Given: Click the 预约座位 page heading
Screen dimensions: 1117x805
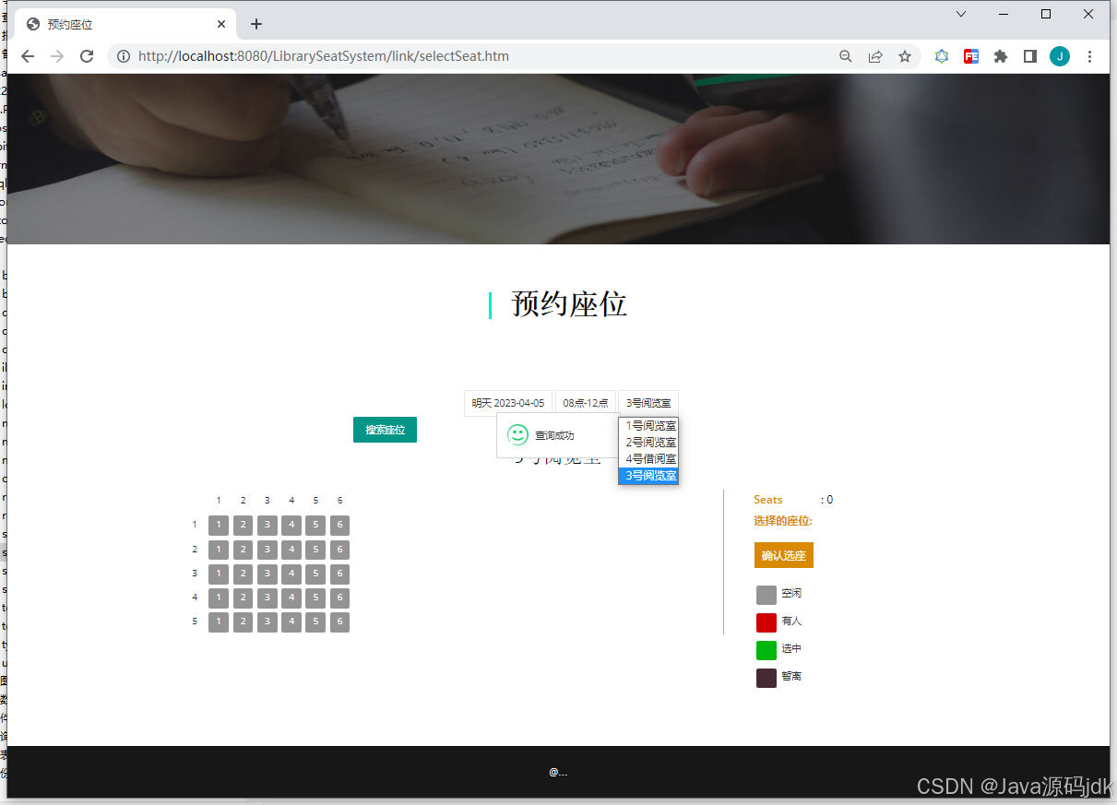Looking at the screenshot, I should pos(569,304).
